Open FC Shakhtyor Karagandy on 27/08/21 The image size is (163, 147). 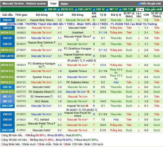[78, 50]
